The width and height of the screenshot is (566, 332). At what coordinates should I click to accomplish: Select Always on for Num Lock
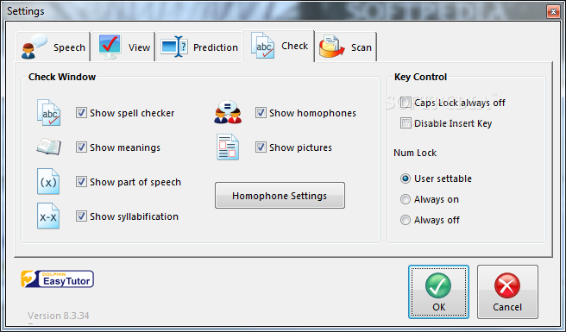click(x=406, y=199)
